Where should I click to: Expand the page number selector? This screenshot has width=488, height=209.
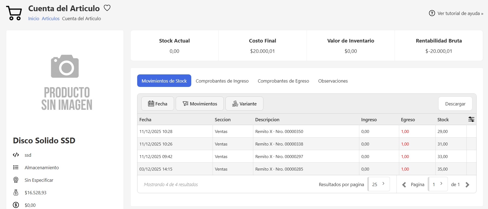pyautogui.click(x=438, y=184)
